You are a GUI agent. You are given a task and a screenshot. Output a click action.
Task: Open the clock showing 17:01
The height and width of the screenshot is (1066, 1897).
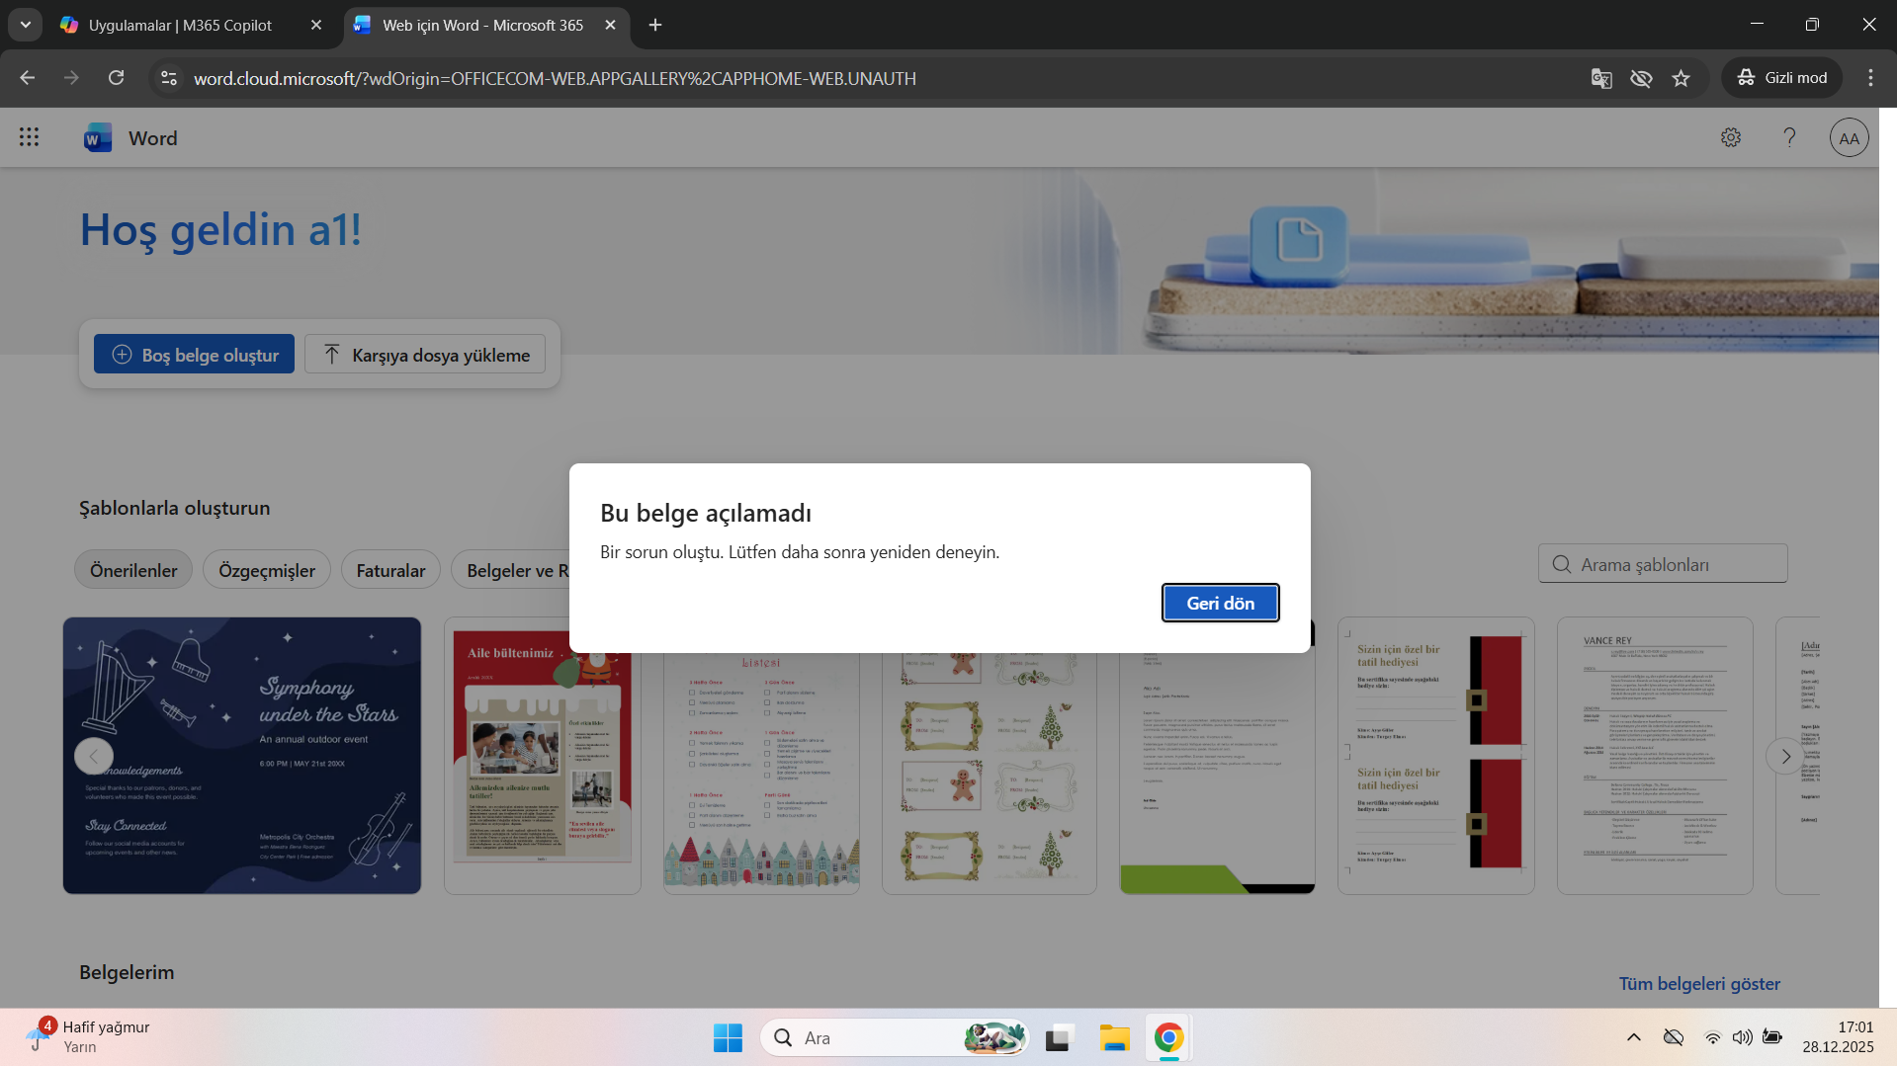tap(1838, 1037)
